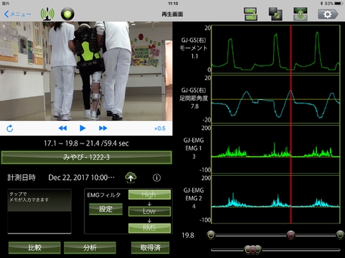Tap the EMGフィルタ label

point(104,195)
